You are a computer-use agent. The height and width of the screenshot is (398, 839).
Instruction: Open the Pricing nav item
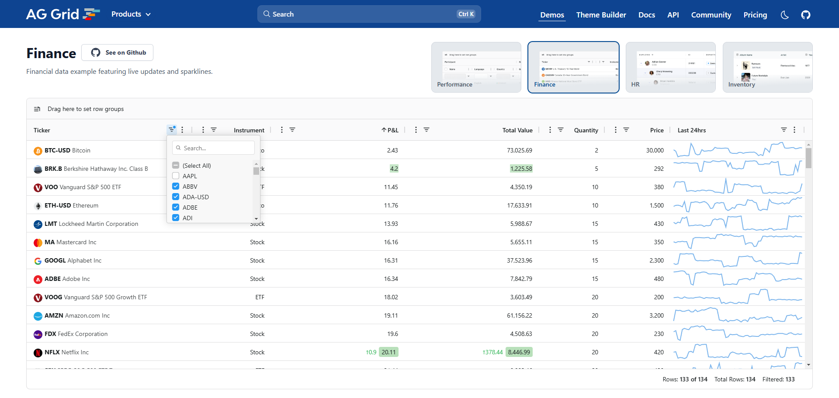(755, 15)
